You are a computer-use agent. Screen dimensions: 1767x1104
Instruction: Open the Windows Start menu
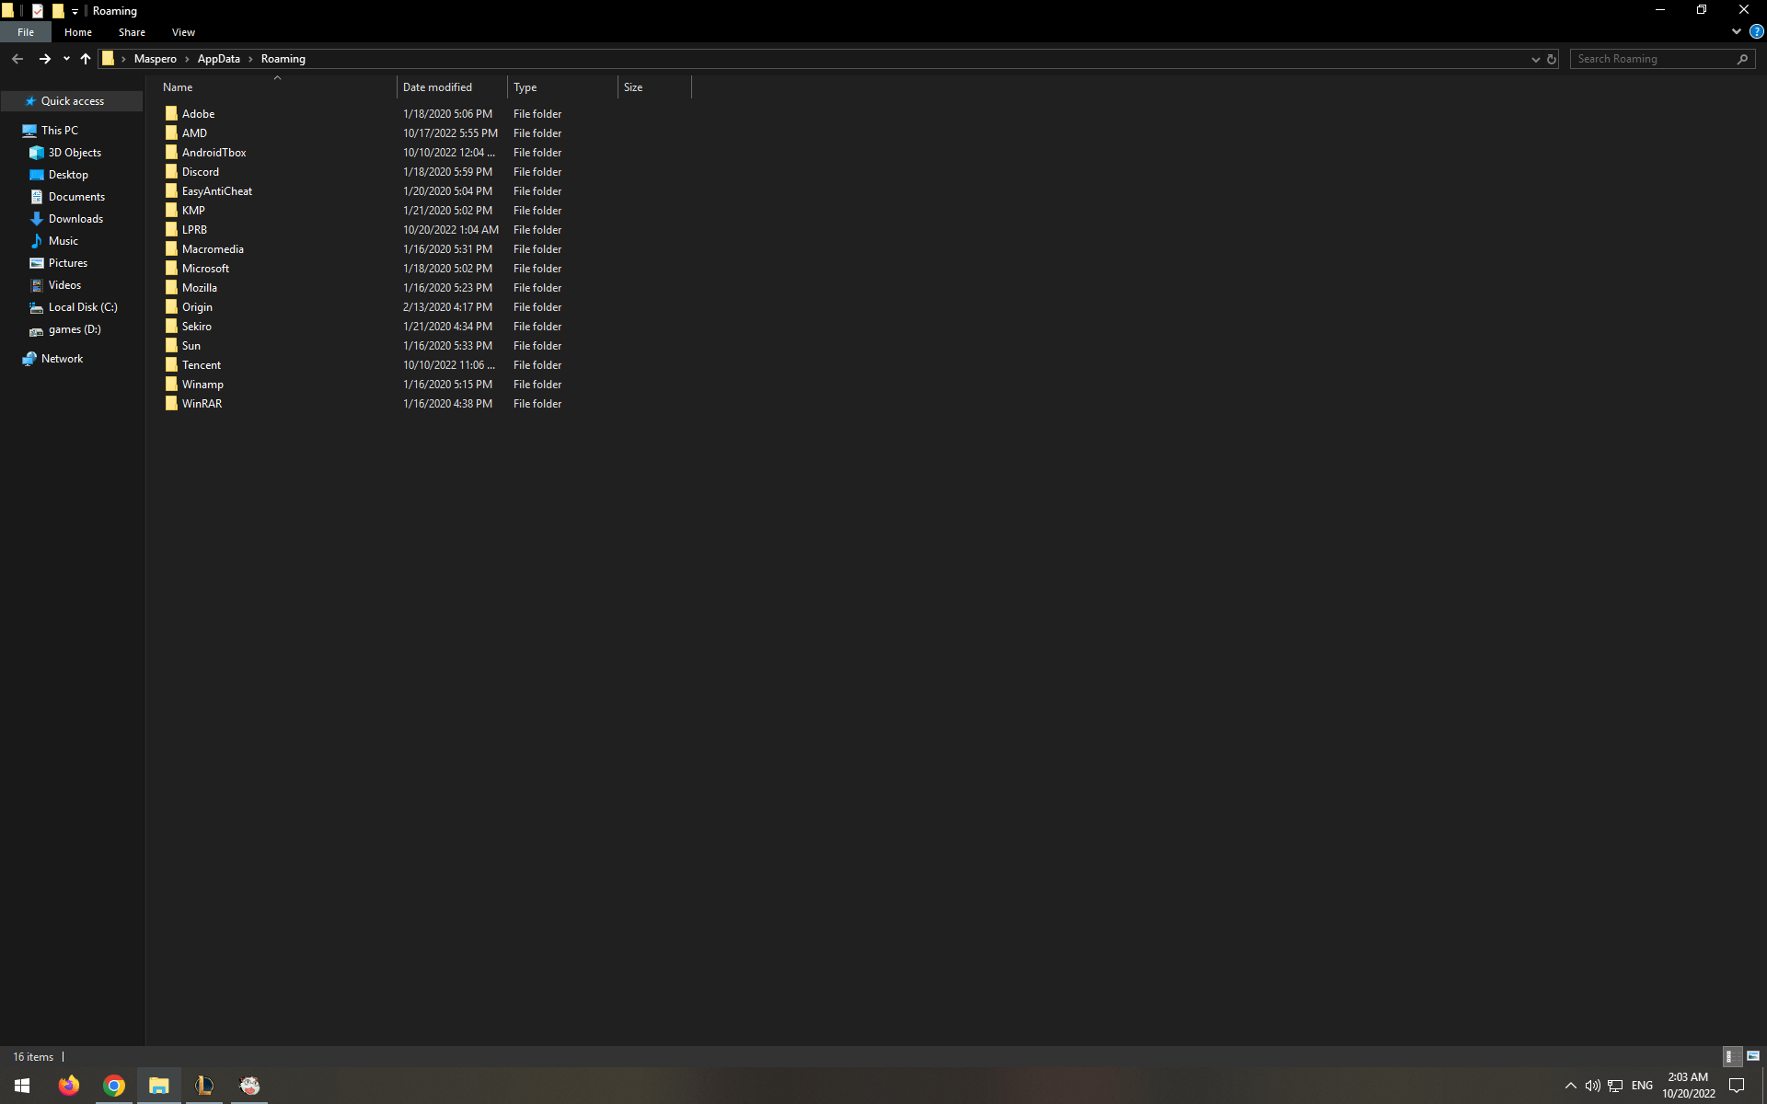22,1086
